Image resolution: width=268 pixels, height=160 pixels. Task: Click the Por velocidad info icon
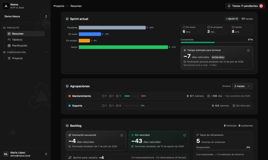185,135
